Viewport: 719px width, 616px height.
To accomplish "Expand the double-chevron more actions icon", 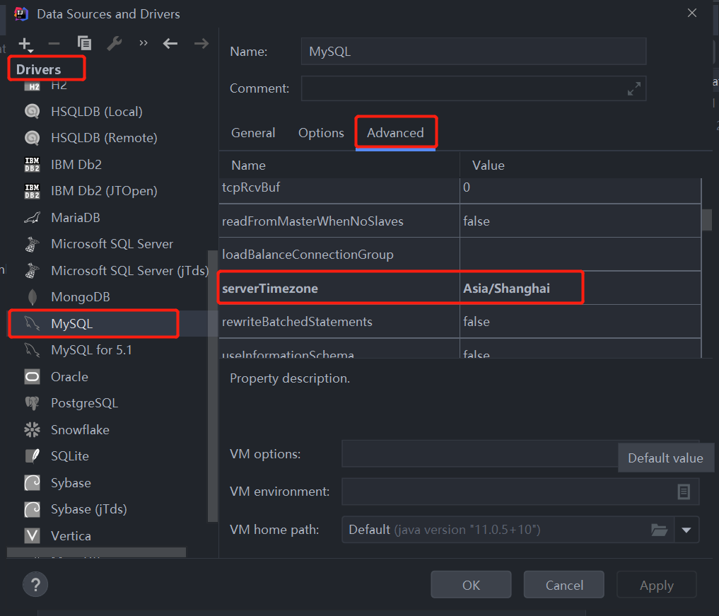I will tap(144, 43).
